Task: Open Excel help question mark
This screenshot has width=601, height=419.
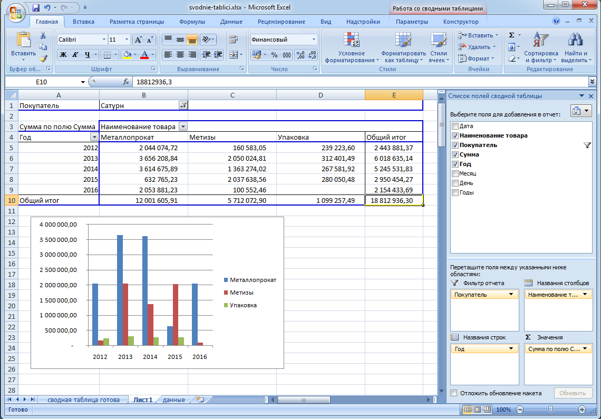Action: click(x=556, y=21)
